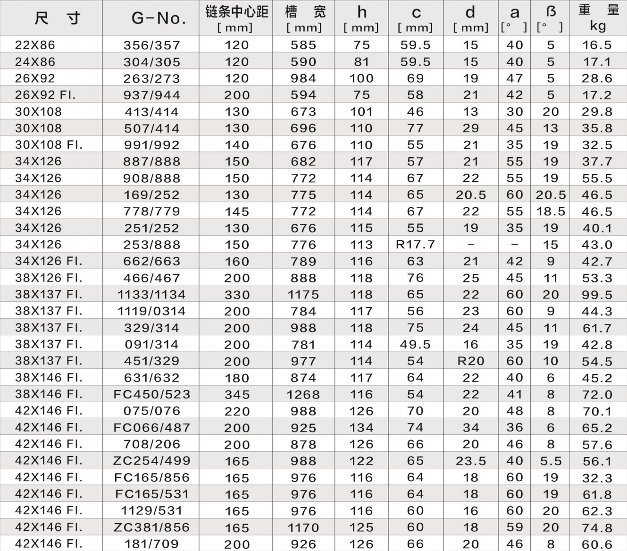The image size is (627, 551).
Task: Select the 链条中心距 column header
Action: tap(236, 18)
